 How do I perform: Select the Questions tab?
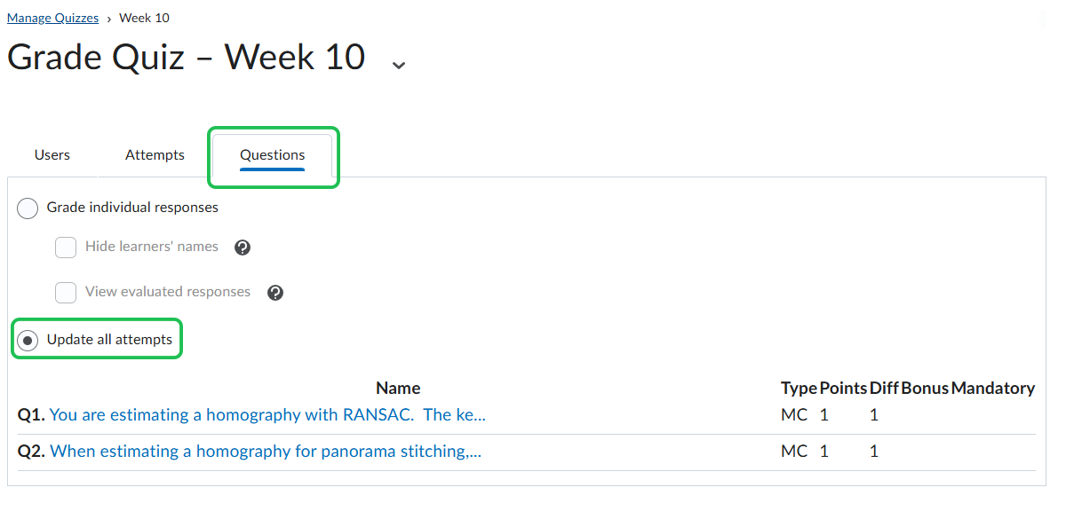pyautogui.click(x=273, y=155)
